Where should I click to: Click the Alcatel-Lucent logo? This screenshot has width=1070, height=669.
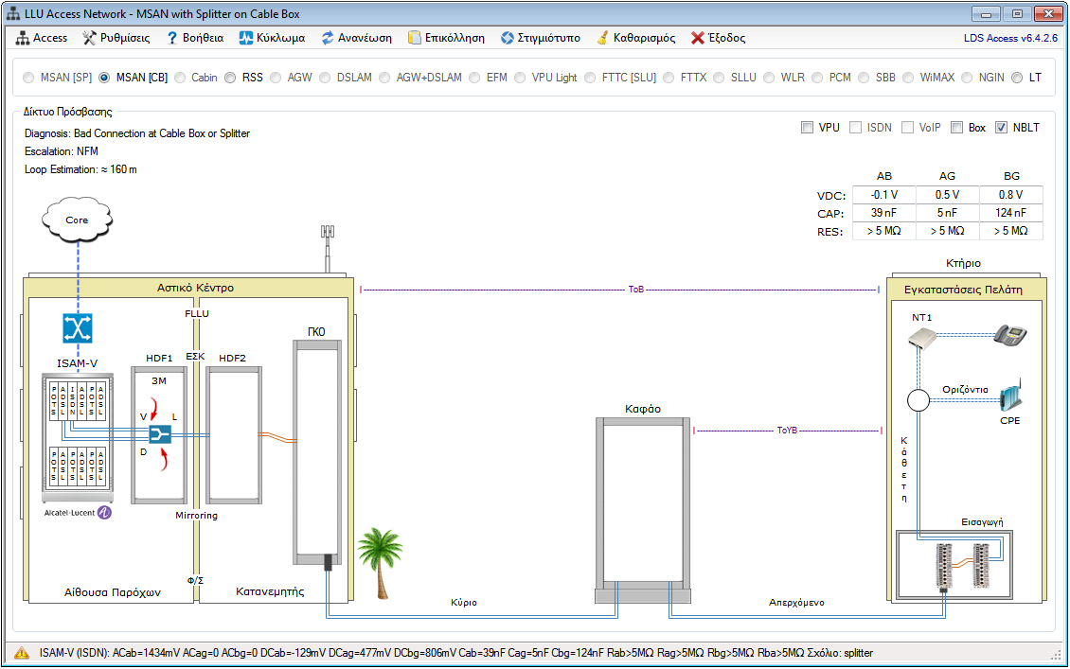(x=79, y=512)
